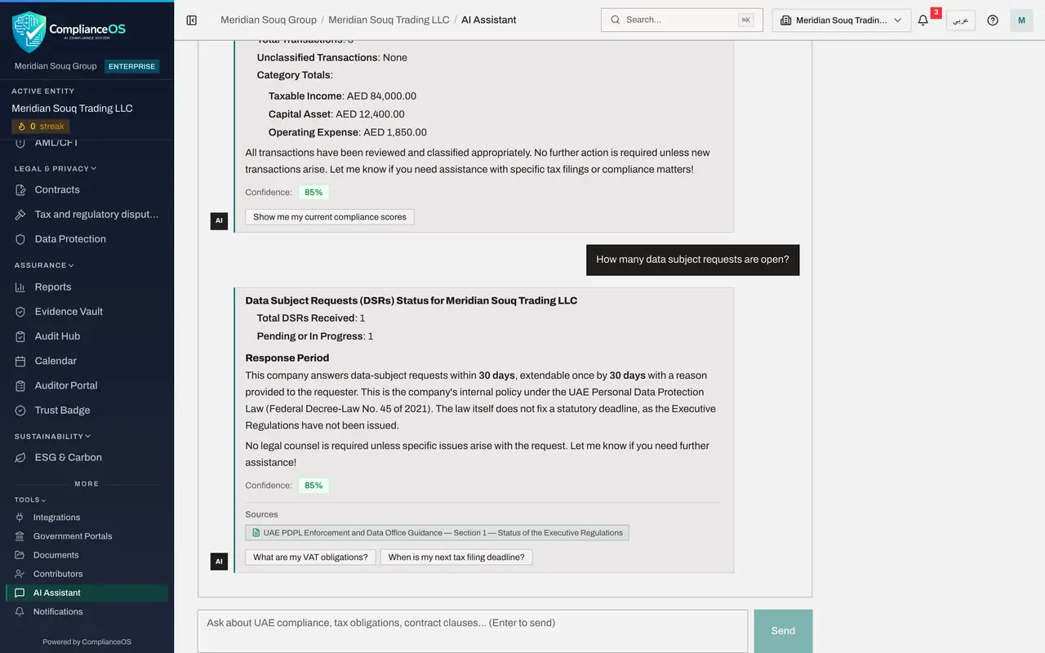Click Meridian Souq Trading LLC breadcrumb
The image size is (1045, 653).
[389, 20]
